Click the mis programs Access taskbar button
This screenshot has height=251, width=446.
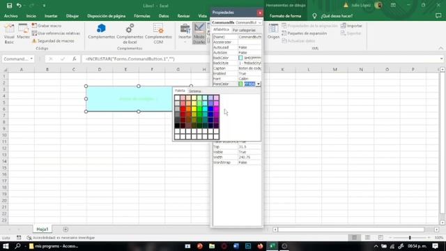pyautogui.click(x=54, y=246)
